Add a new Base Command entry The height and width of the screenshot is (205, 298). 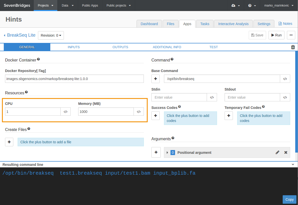point(155,79)
